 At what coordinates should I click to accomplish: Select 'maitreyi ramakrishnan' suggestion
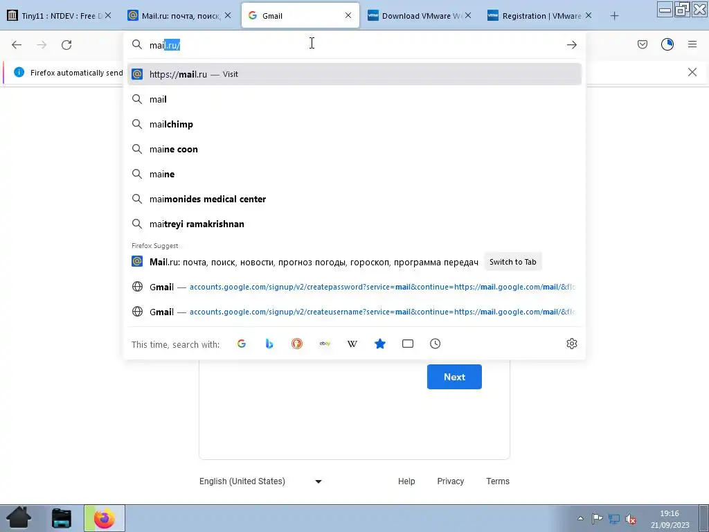click(354, 224)
